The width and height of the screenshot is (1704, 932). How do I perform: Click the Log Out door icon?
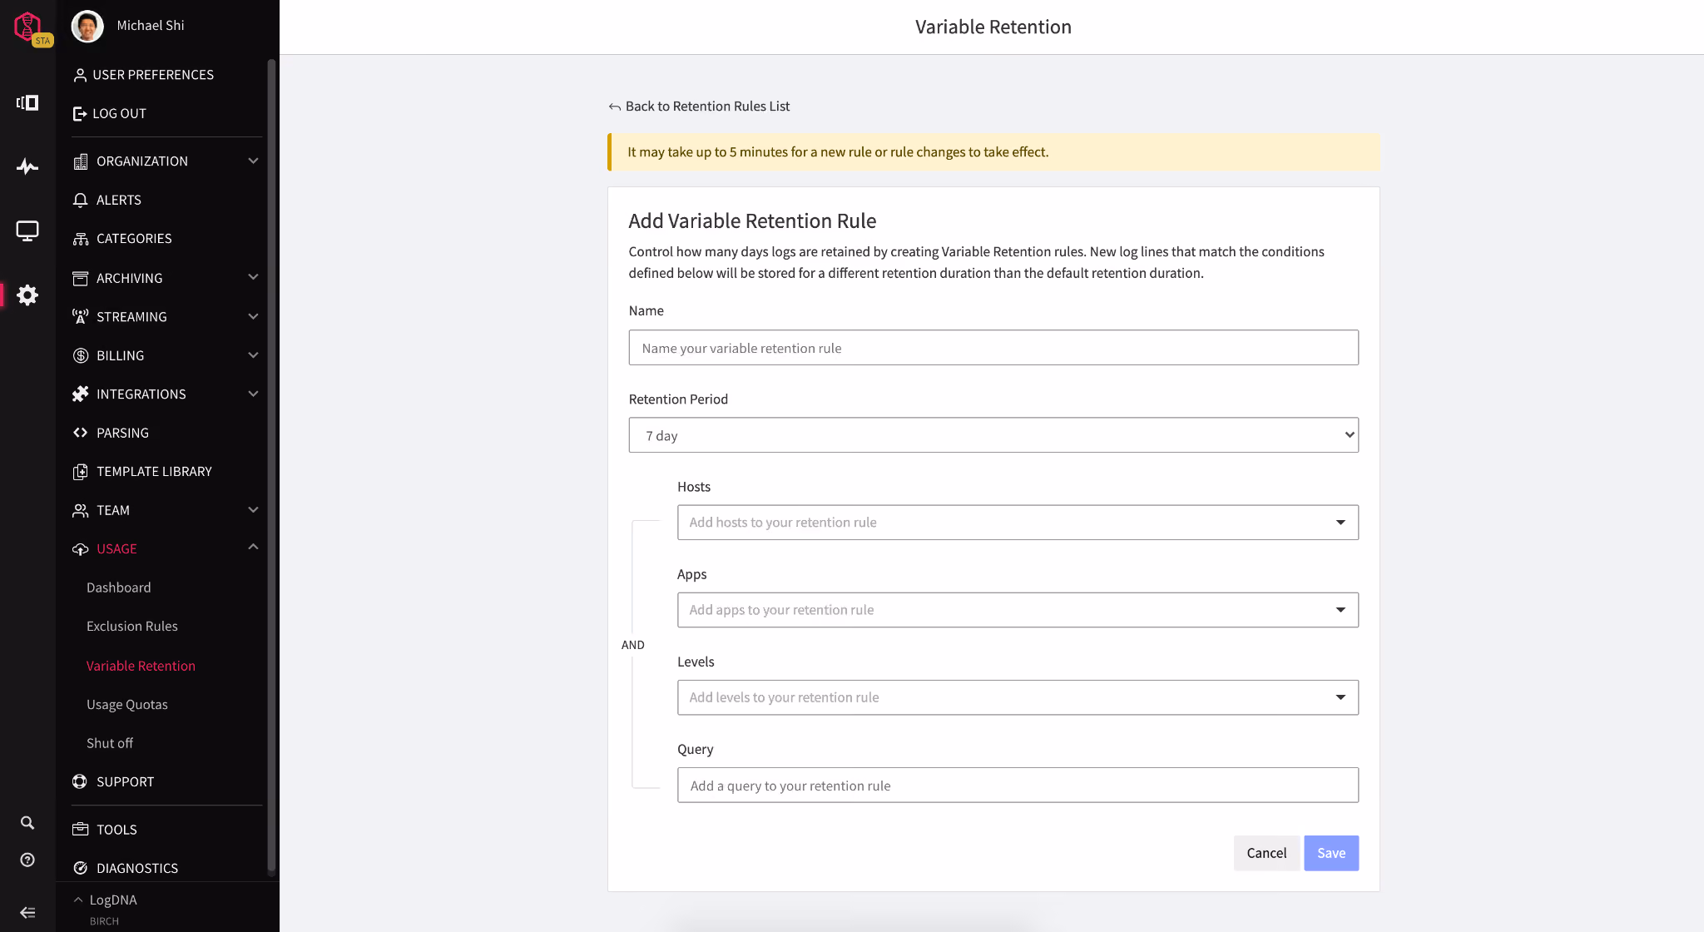coord(80,113)
